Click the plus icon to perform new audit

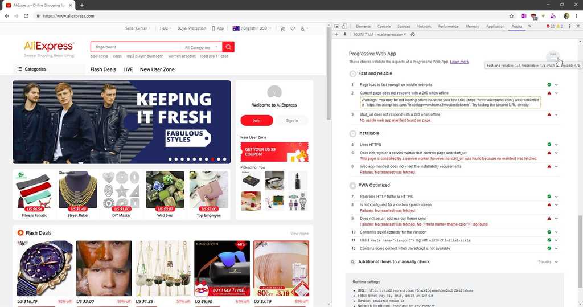coord(336,35)
